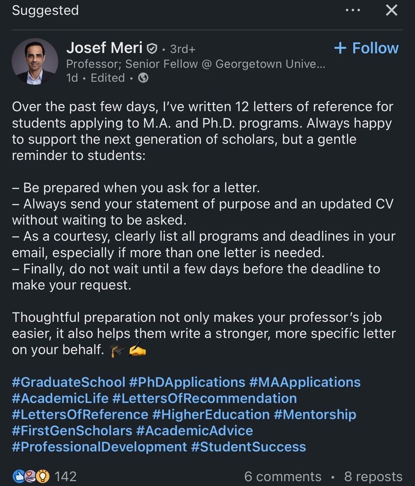View the 6 comments

[x=283, y=477]
